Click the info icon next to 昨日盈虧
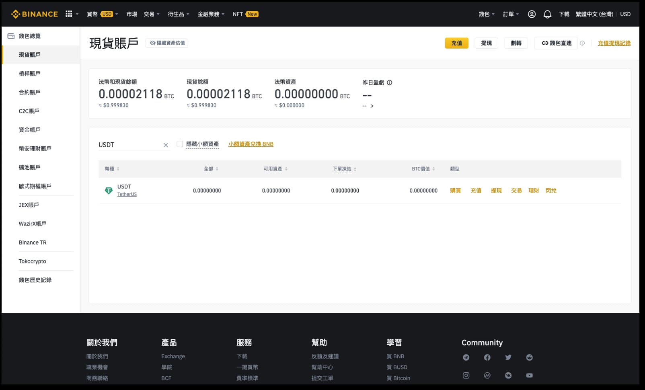645x390 pixels. click(389, 82)
